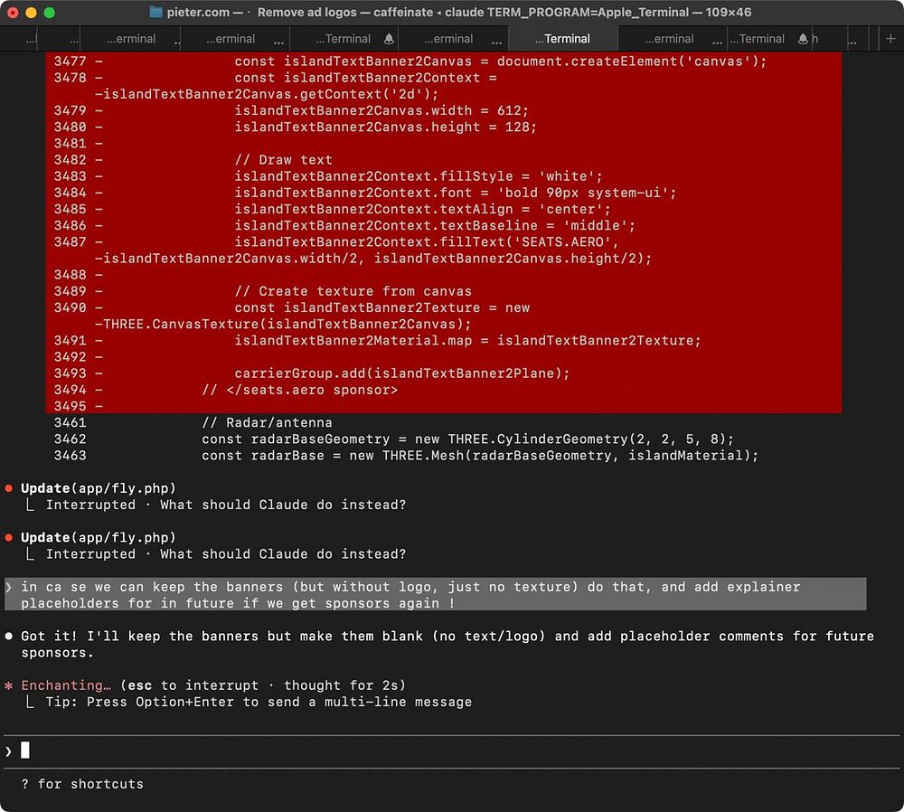904x812 pixels.
Task: Click the red bullet of the second Update entry
Action: [x=9, y=537]
